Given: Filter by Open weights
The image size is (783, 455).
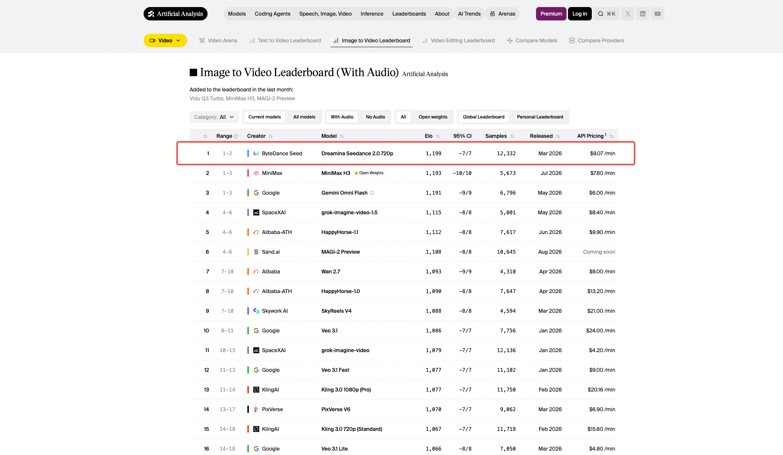Looking at the screenshot, I should click(x=433, y=117).
